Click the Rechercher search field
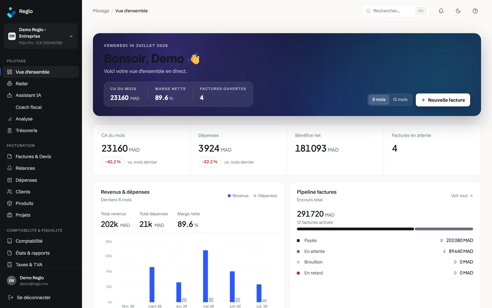 (x=395, y=11)
